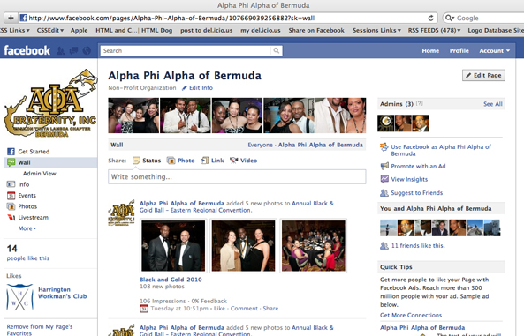Click inside the Write something box
Screen dimensions: 524x336
tap(237, 177)
